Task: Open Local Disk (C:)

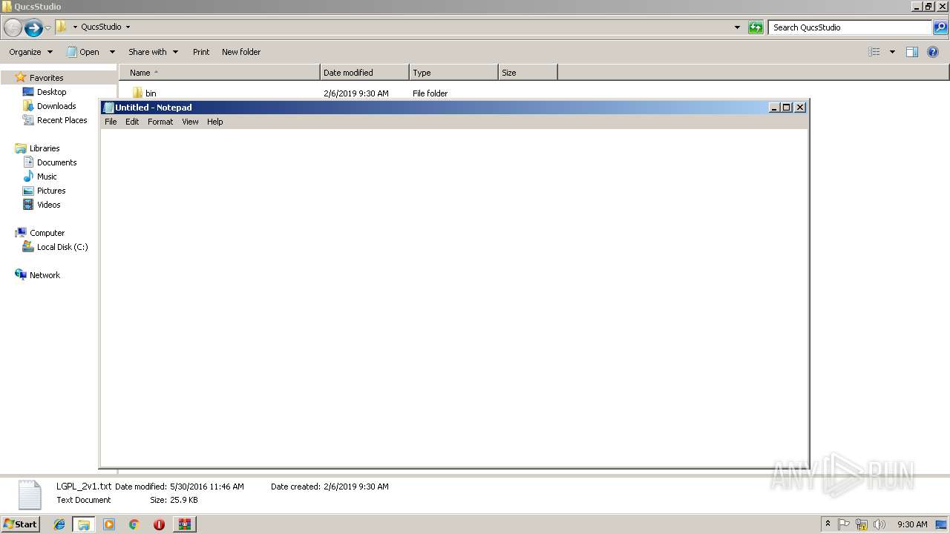Action: tap(62, 247)
